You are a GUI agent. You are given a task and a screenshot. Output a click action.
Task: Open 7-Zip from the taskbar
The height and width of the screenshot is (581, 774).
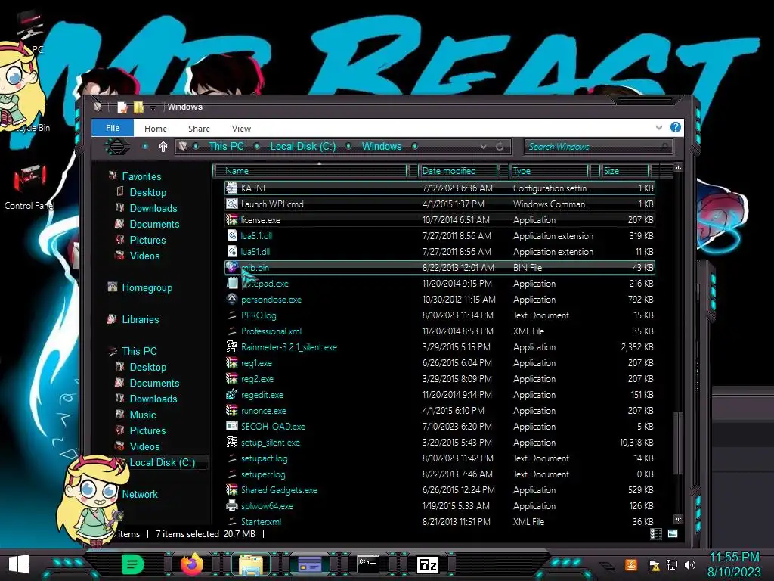coord(428,564)
